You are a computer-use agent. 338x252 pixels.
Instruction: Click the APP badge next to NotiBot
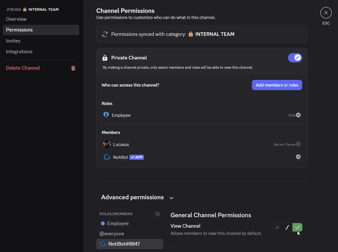[136, 157]
